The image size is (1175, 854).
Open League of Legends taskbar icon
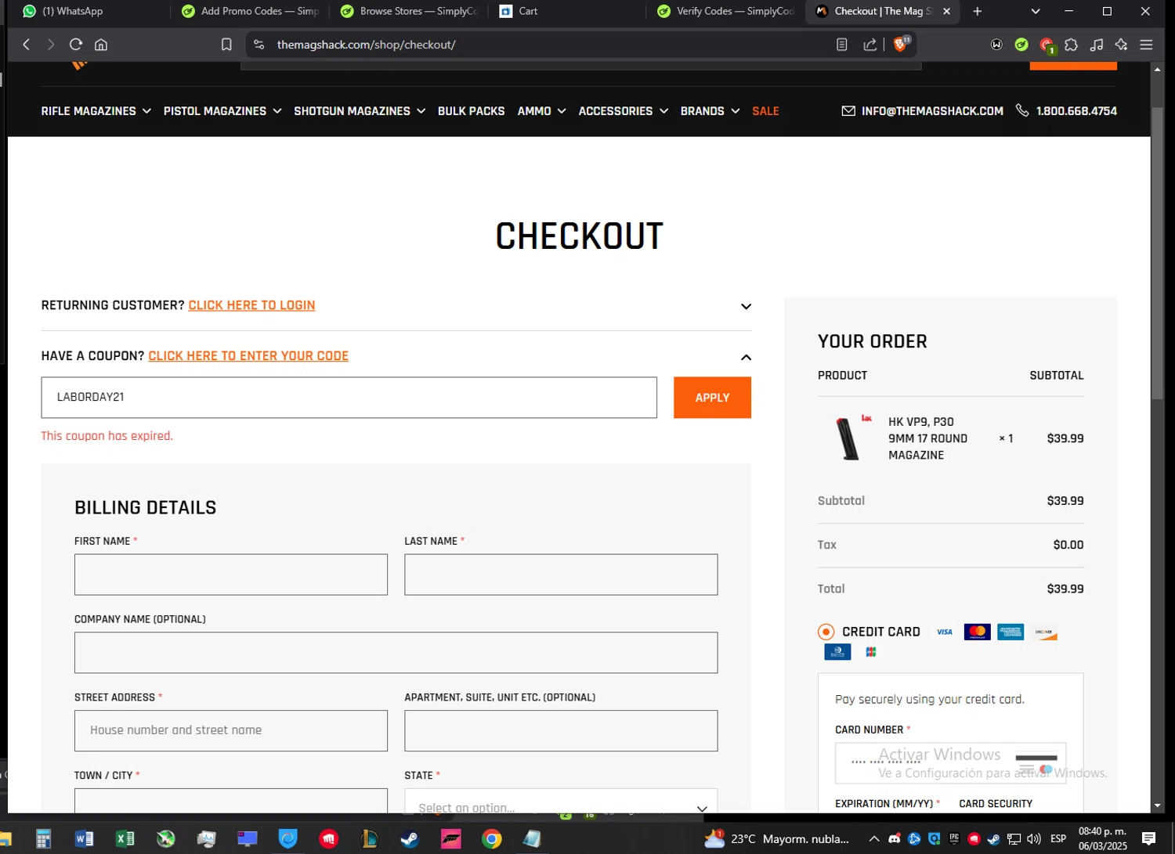(369, 839)
